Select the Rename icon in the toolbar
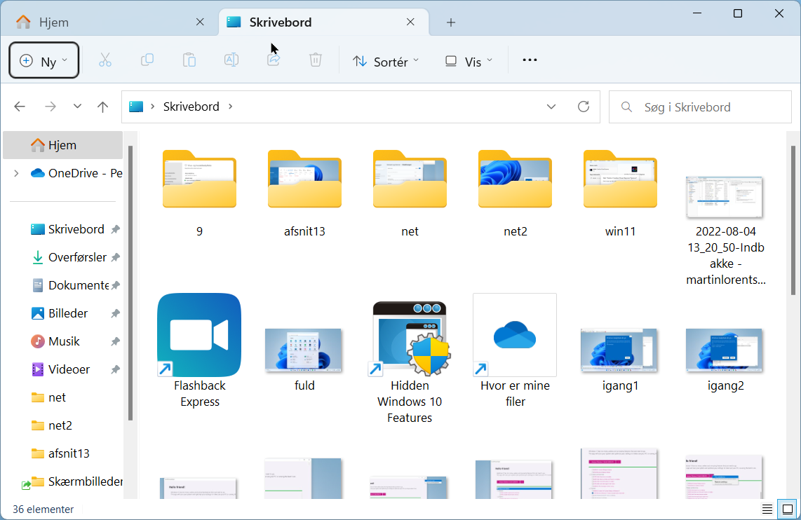The image size is (801, 520). pyautogui.click(x=231, y=60)
